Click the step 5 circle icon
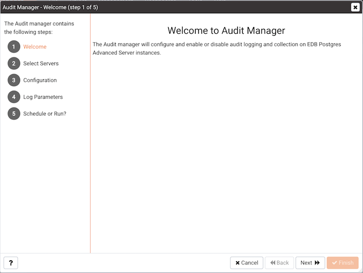The width and height of the screenshot is (363, 273). coord(14,114)
